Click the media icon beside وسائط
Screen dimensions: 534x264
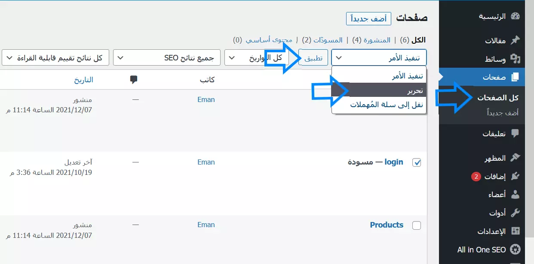tap(515, 59)
